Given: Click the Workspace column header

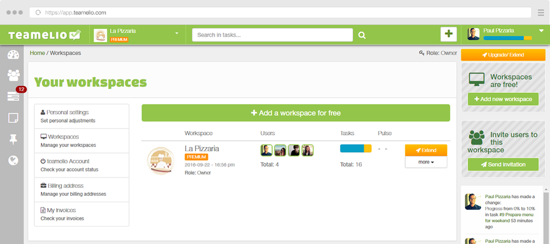Looking at the screenshot, I should pos(199,134).
